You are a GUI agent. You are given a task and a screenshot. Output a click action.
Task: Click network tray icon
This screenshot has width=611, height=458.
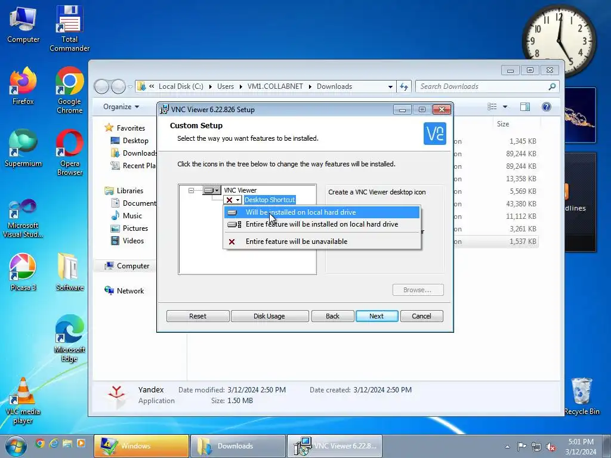tap(536, 447)
